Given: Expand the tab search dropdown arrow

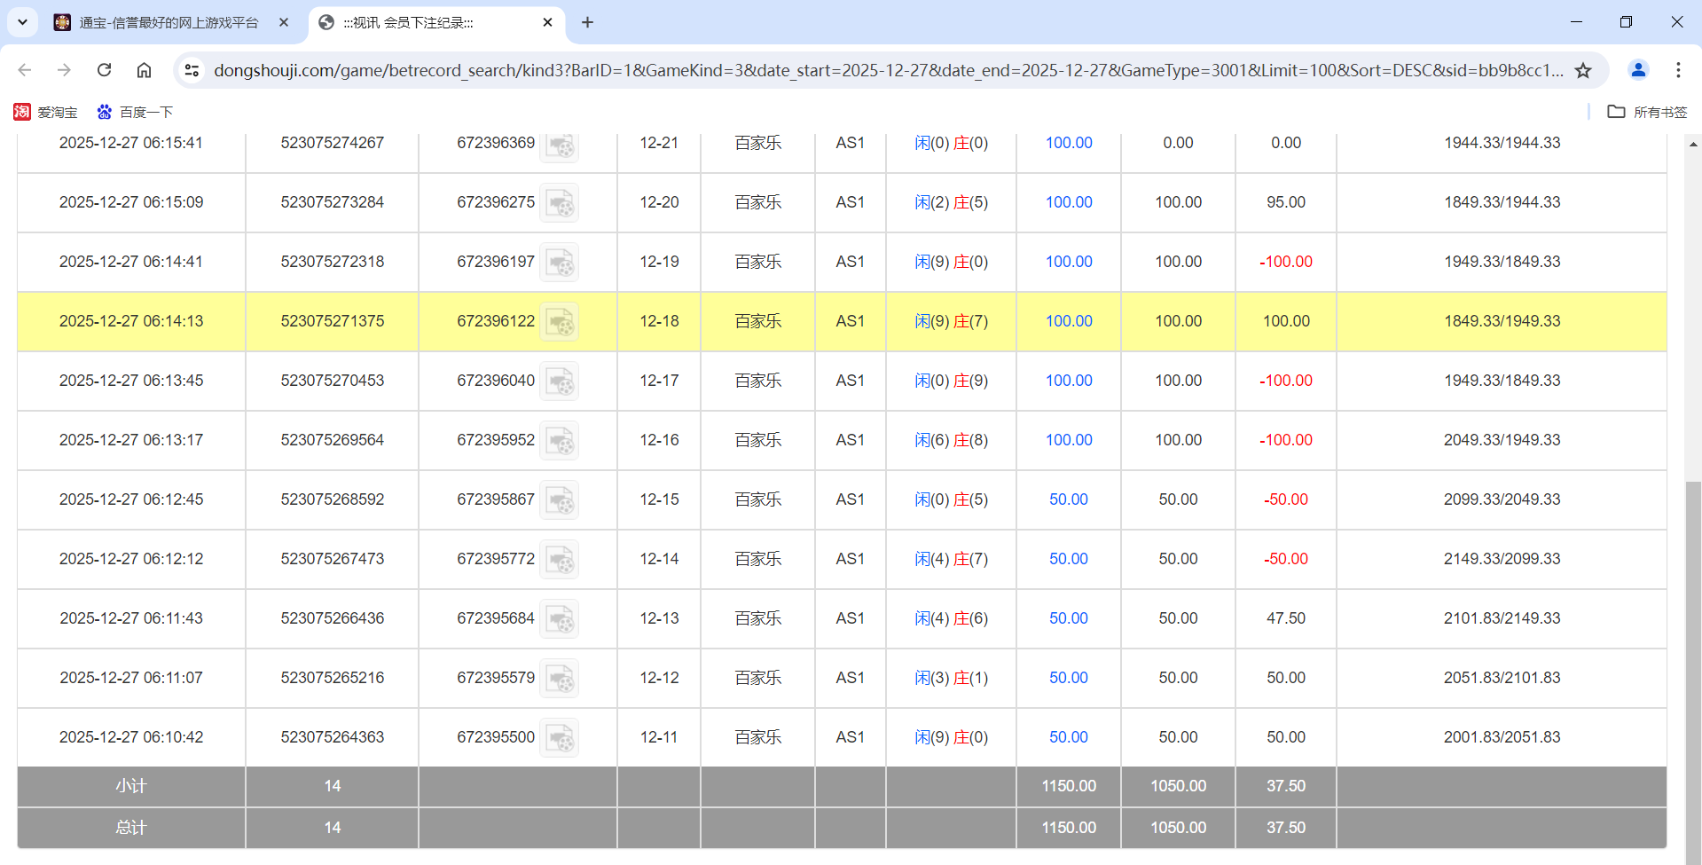Looking at the screenshot, I should point(22,22).
